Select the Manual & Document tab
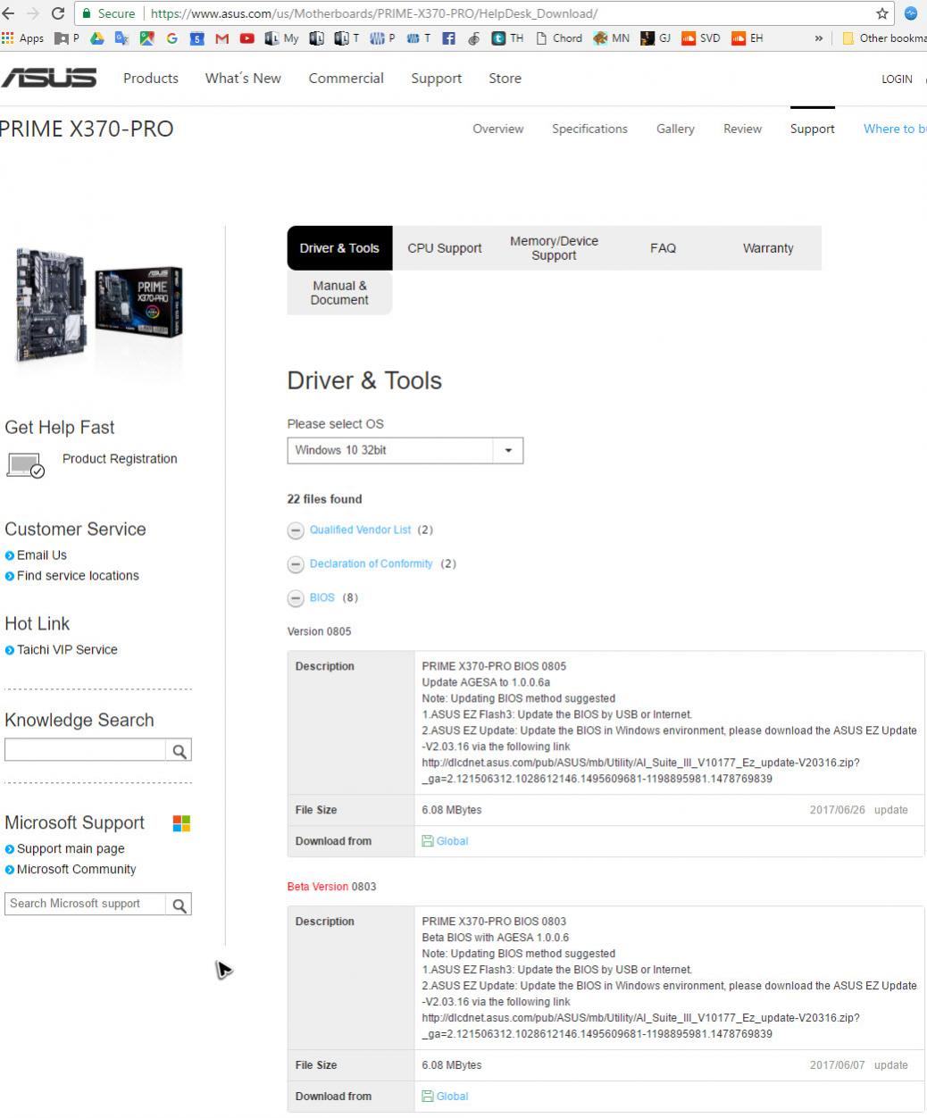 click(339, 293)
